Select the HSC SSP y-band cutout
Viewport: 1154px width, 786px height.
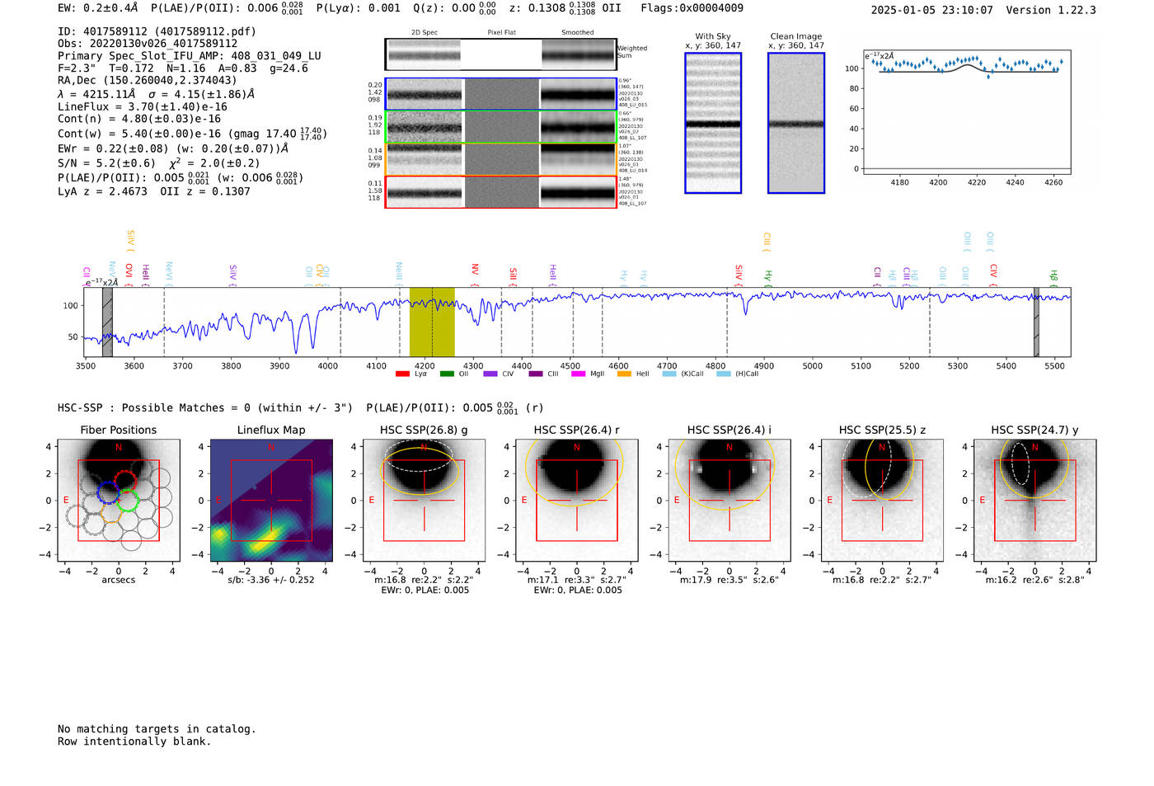1034,501
